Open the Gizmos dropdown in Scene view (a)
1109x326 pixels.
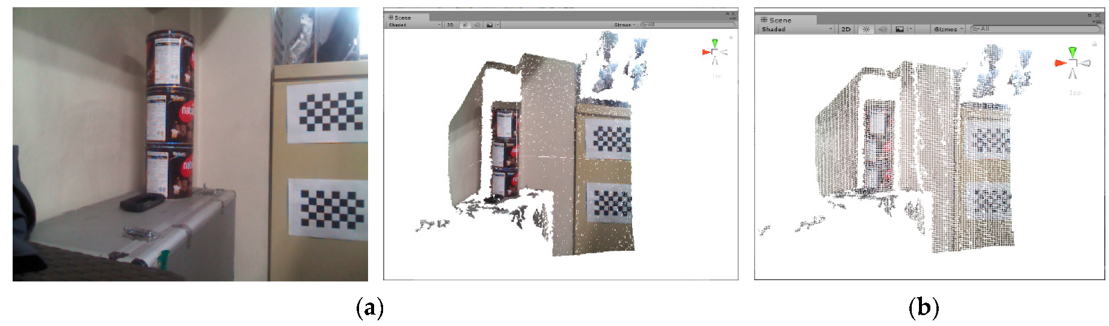tap(625, 25)
